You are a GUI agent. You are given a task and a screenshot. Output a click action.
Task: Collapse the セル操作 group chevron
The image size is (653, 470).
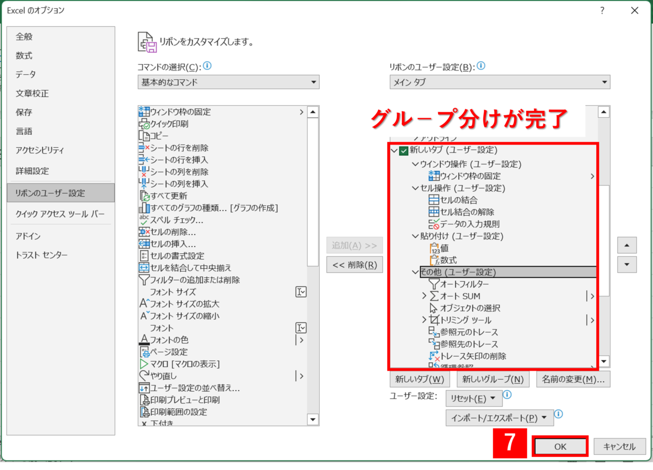(x=415, y=188)
